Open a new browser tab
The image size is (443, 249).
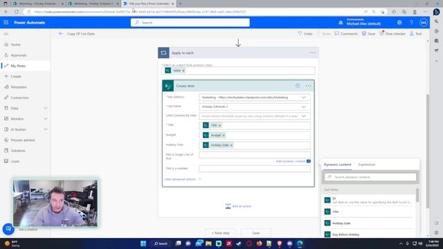tap(180, 3)
